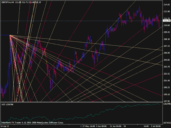The height and width of the screenshot is (128, 171).
Task: Click the 208.30 price axis label
Action: coord(167,39)
